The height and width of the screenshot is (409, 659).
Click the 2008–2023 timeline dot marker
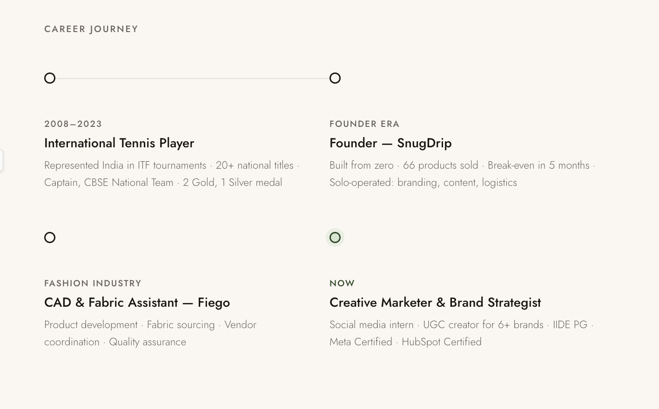[50, 78]
